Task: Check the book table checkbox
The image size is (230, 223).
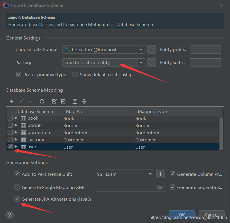Action: coord(10,118)
